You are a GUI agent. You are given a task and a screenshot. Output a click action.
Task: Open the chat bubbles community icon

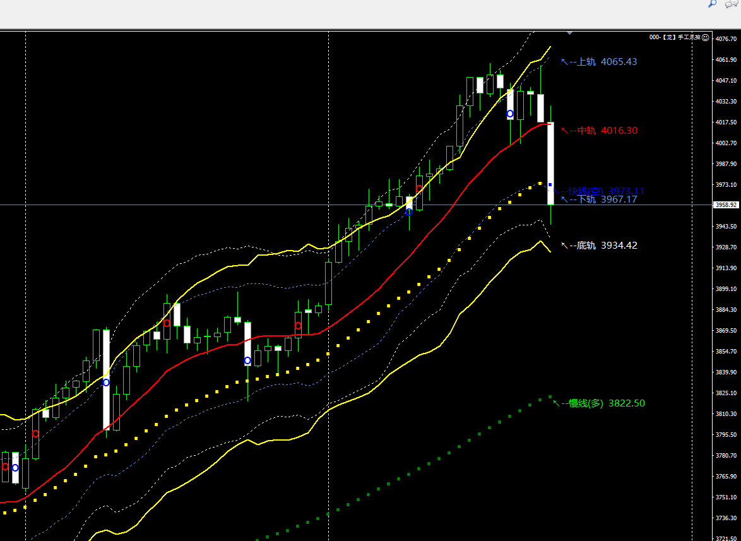pos(732,3)
